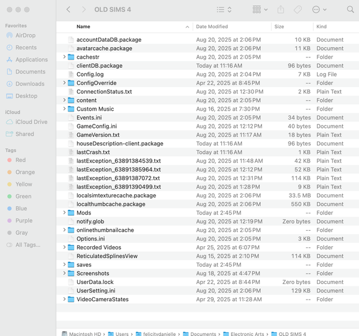Select the clientDB.package file name
The height and width of the screenshot is (336, 359).
tap(99, 66)
